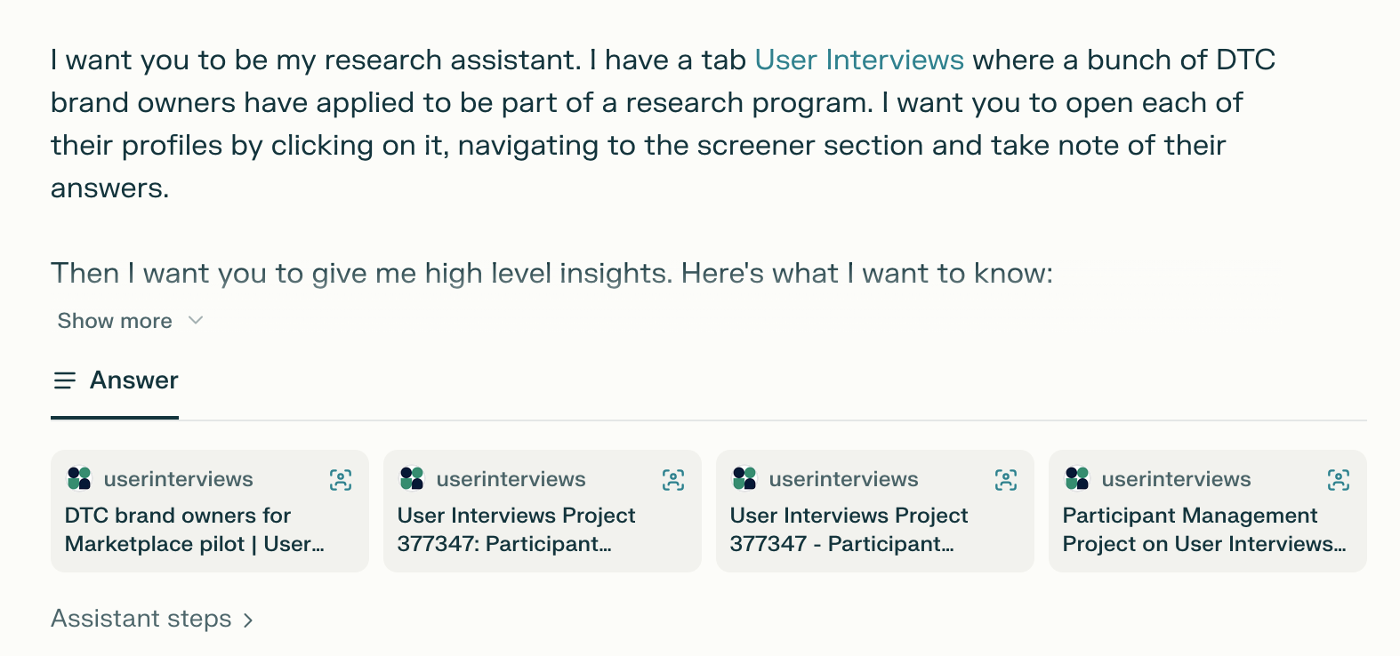Click the screenshot icon on DTC brand owners card
The height and width of the screenshot is (656, 1400).
[341, 480]
